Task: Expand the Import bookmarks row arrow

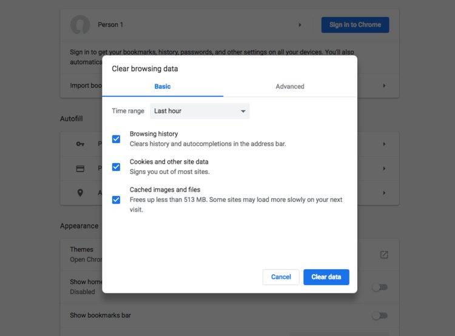Action: 384,86
